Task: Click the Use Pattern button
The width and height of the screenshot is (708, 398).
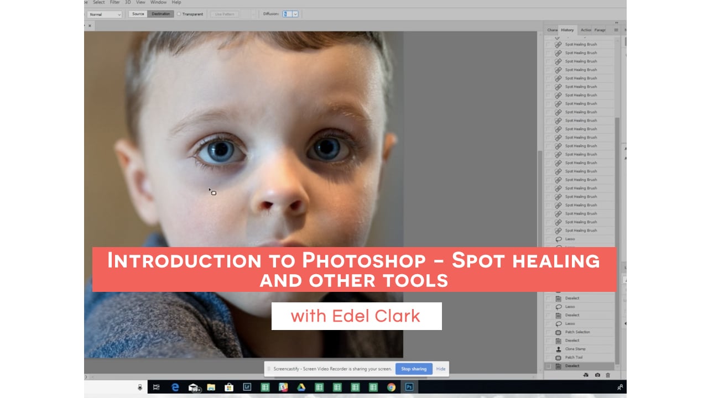Action: tap(224, 14)
